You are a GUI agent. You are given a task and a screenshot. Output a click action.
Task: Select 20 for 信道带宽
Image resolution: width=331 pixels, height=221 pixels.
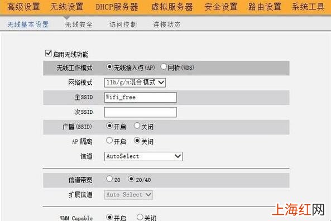[109, 179]
